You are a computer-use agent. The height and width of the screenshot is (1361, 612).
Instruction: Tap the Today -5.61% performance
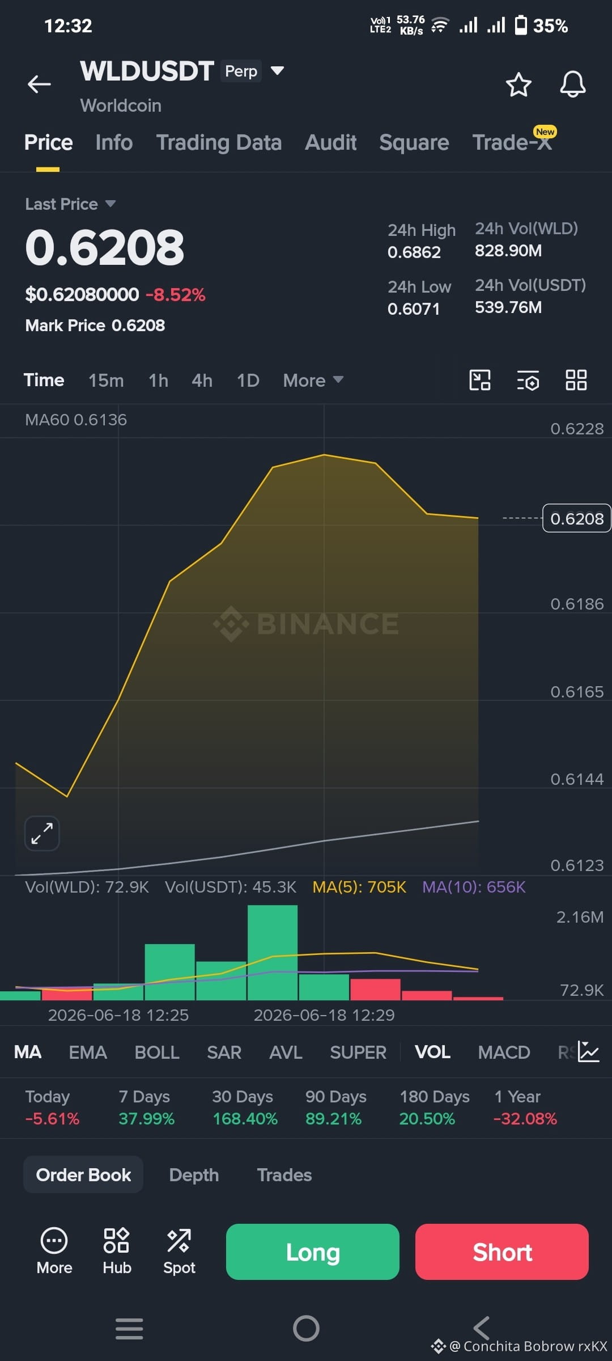coord(52,1108)
